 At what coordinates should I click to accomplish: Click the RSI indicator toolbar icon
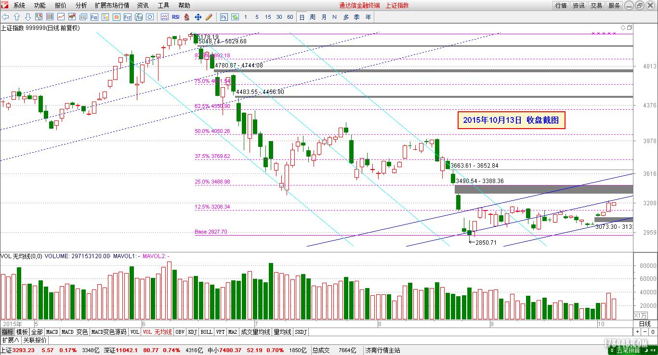tap(176, 17)
